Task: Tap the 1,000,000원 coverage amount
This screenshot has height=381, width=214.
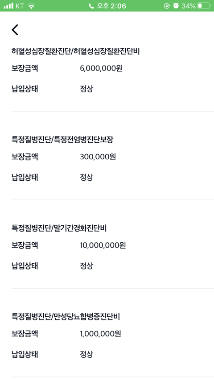Action: [100, 334]
